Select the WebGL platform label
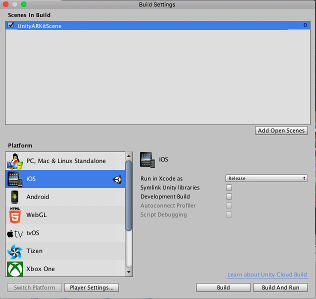The image size is (316, 299). click(x=36, y=215)
